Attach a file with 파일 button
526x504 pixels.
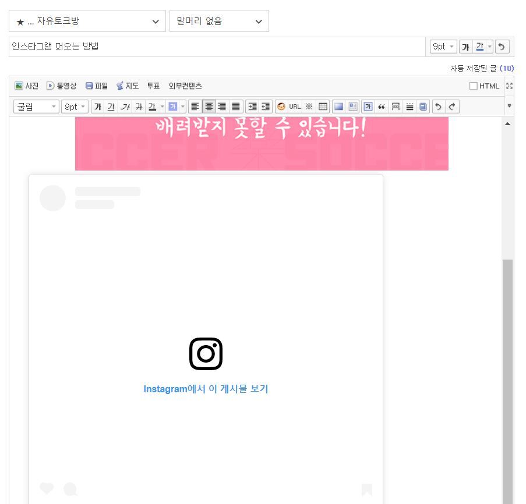(x=97, y=86)
